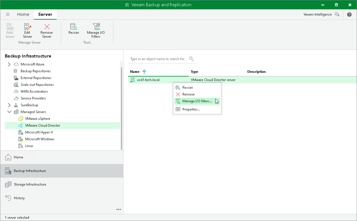Collapse the Managed Servers tree node
The width and height of the screenshot is (357, 221).
[x=9, y=112]
